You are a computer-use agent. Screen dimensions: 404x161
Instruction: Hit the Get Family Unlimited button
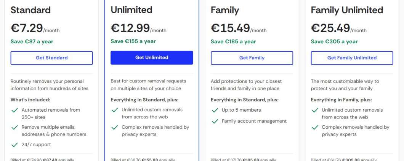[352, 58]
